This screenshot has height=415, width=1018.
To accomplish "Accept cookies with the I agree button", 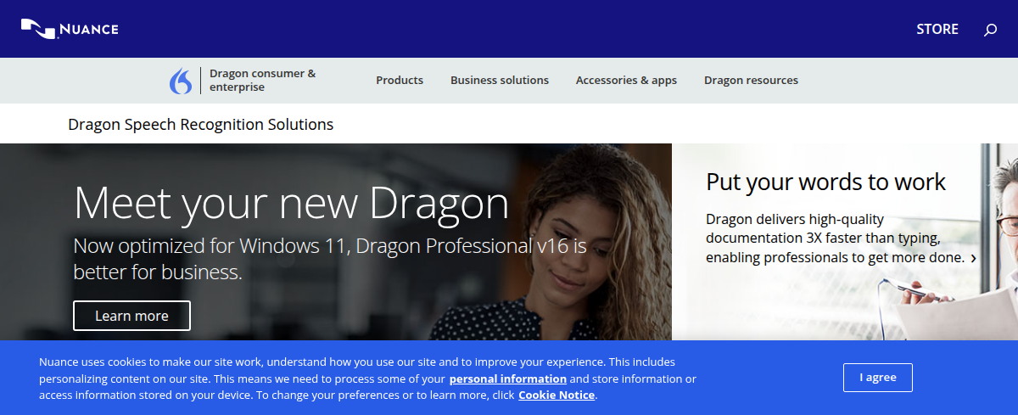I will 877,378.
